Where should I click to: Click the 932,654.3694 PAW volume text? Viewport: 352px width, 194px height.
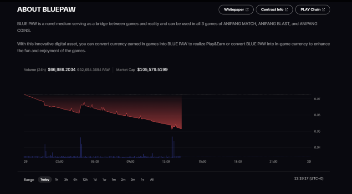(93, 70)
